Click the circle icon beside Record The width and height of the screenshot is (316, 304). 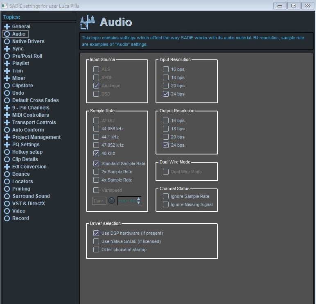point(7,218)
